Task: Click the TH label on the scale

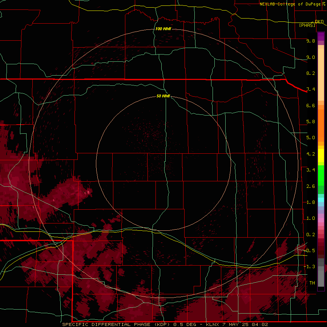Action: pos(312,283)
